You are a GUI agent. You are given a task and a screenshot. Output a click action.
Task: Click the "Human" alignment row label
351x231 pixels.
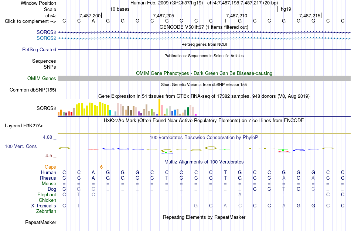coord(48,172)
